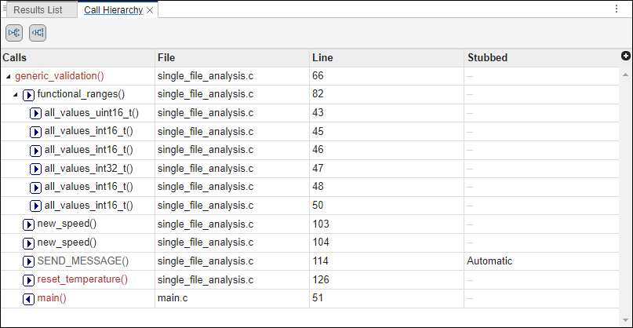Click the Automatic stubbed cell for SEND_MESSAGE()
Screen dimensions: 633x328
pyautogui.click(x=489, y=261)
